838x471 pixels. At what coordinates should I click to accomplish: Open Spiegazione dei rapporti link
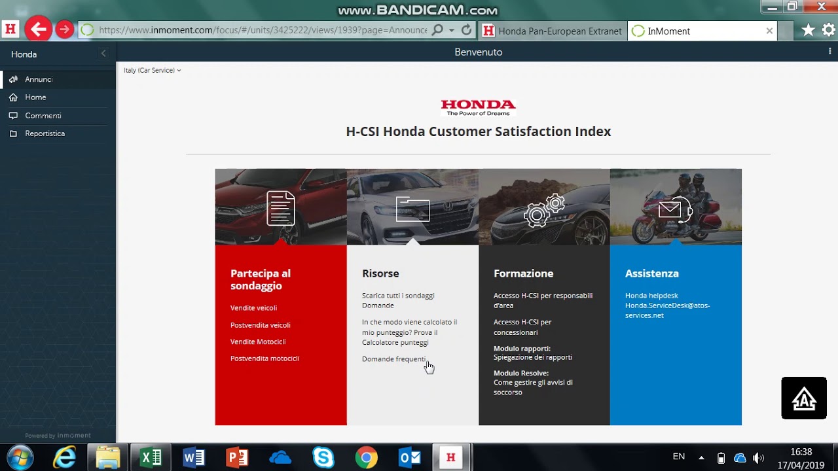(533, 357)
